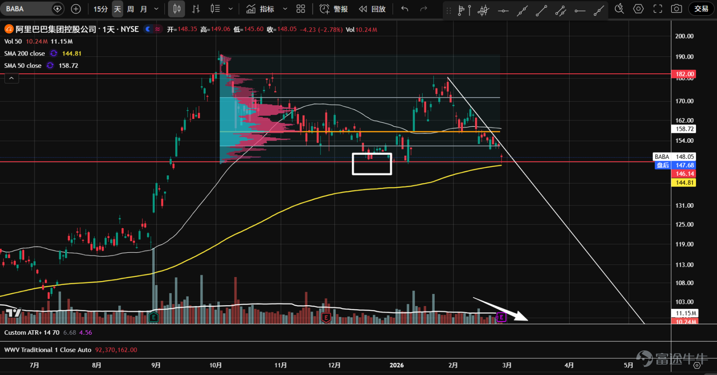
Task: Select the SMA 200 close indicator legend
Action: click(x=25, y=53)
